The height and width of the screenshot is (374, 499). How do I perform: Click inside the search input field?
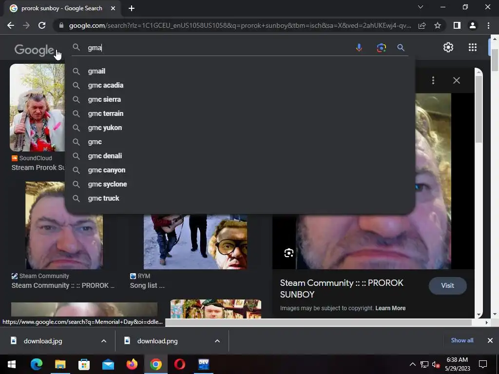219,48
